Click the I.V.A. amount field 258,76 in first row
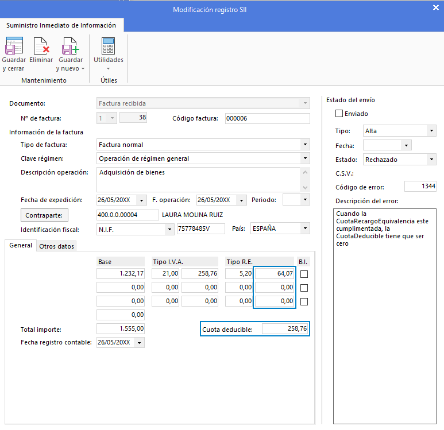Screen dimensions: 444x430 coord(200,273)
